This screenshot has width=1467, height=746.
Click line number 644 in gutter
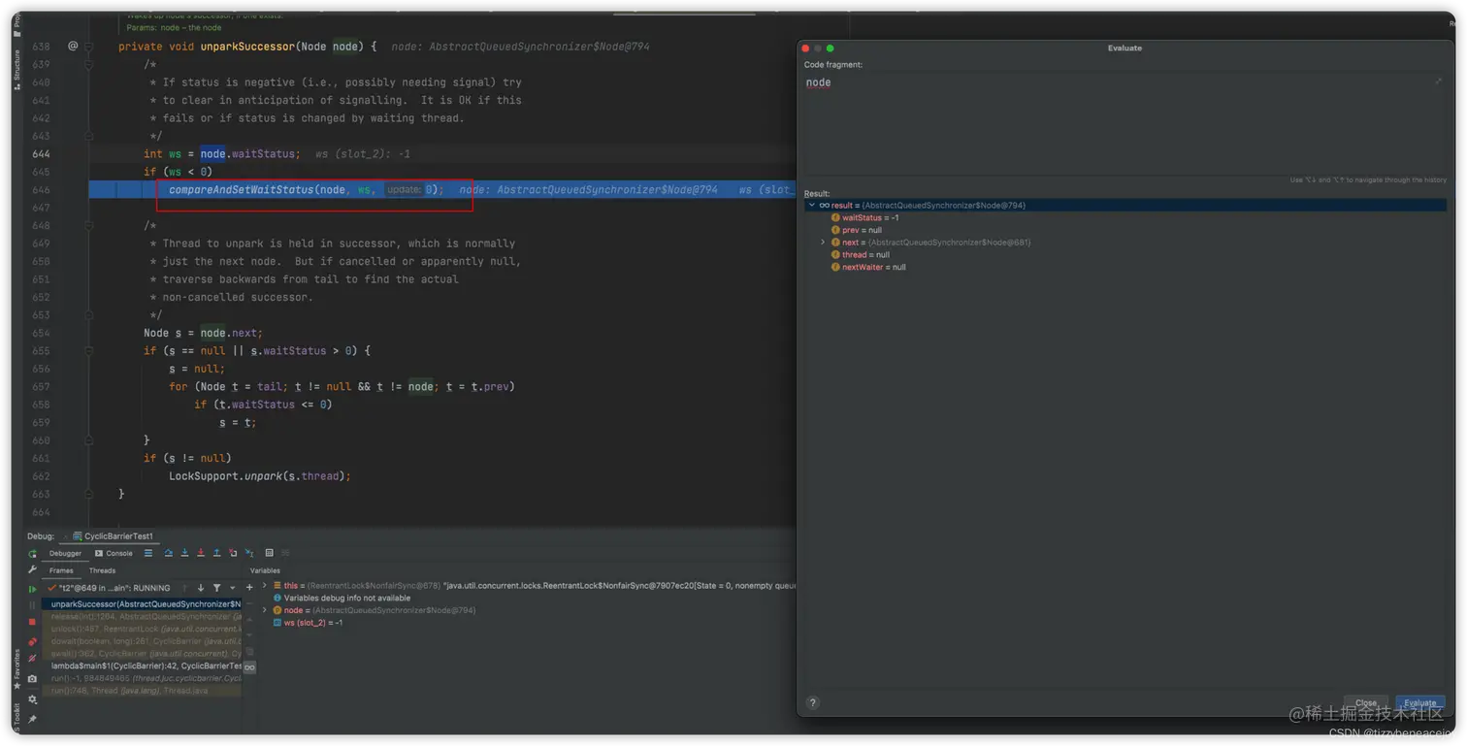click(x=41, y=154)
